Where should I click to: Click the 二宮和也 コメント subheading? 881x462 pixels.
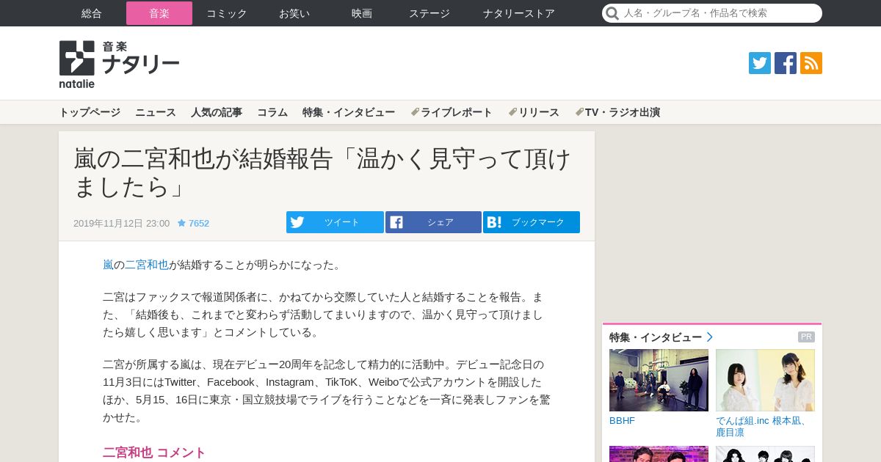tap(154, 452)
